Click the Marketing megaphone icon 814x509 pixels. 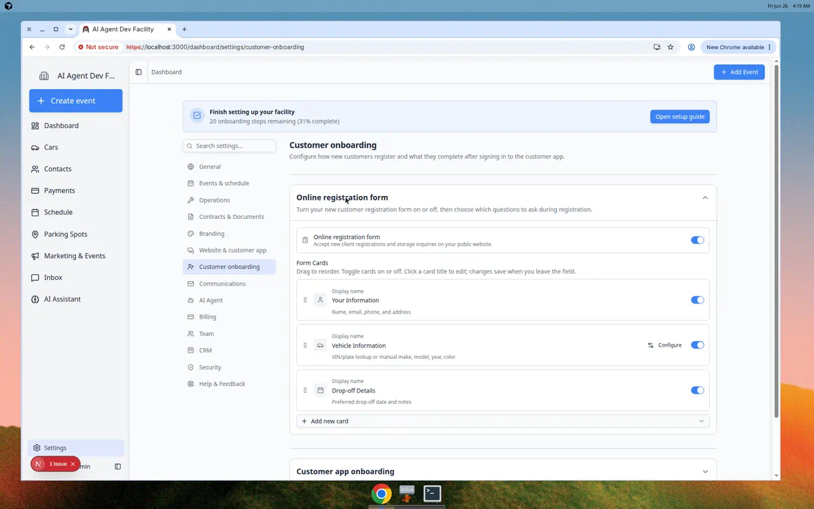pyautogui.click(x=35, y=256)
